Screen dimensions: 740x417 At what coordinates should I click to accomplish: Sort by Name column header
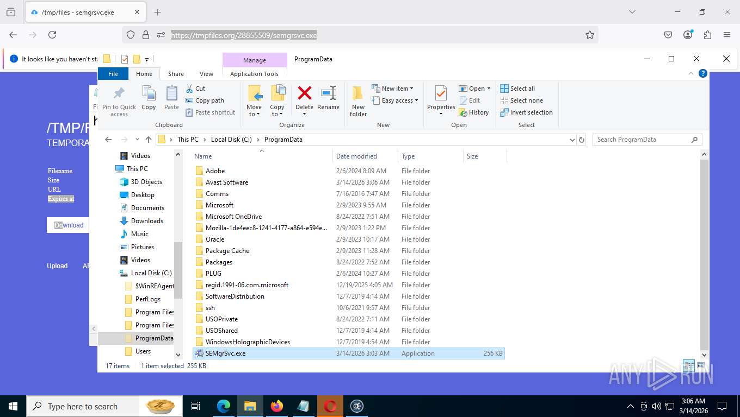(262, 156)
